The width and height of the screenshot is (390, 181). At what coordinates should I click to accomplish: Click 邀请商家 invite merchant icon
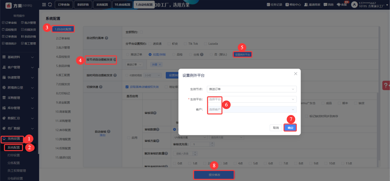(x=307, y=5)
